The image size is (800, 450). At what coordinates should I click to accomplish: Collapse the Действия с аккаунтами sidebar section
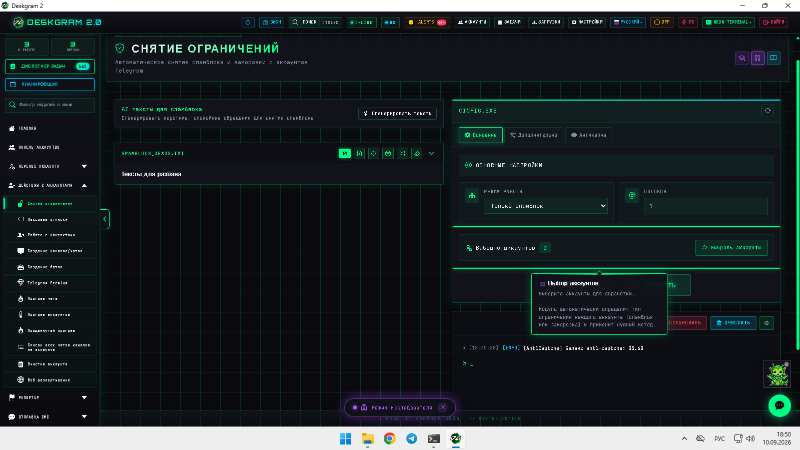(x=48, y=185)
